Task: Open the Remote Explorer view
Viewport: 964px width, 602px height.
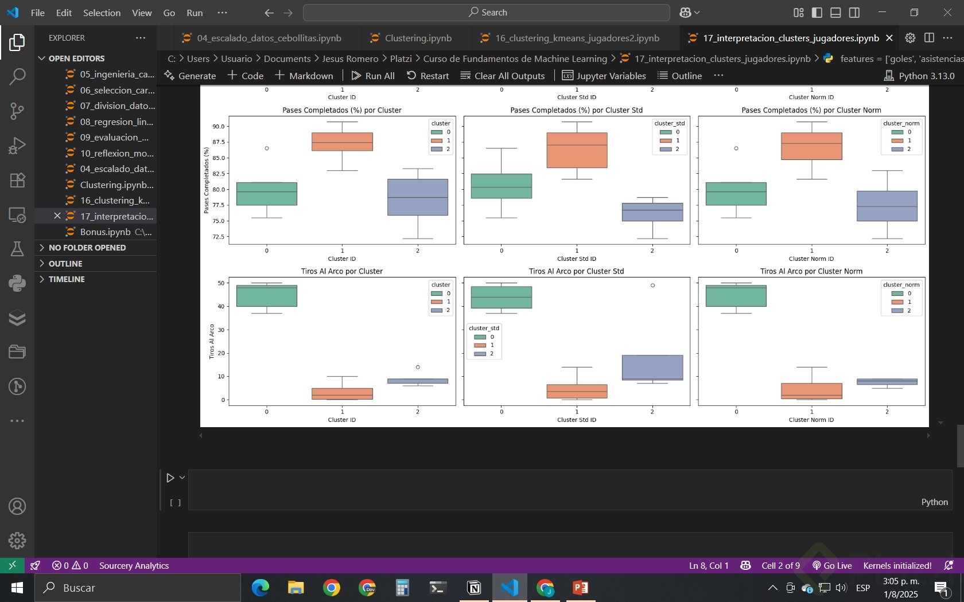Action: (17, 214)
